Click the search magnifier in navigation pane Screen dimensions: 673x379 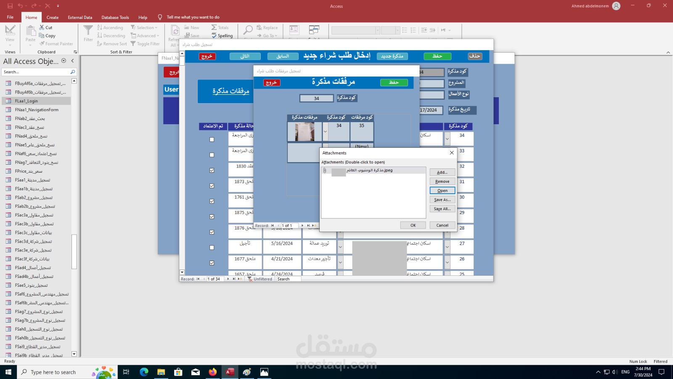click(73, 72)
